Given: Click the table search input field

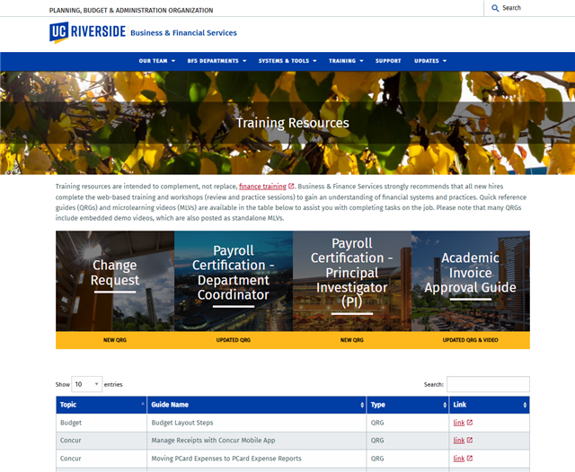Looking at the screenshot, I should 488,384.
